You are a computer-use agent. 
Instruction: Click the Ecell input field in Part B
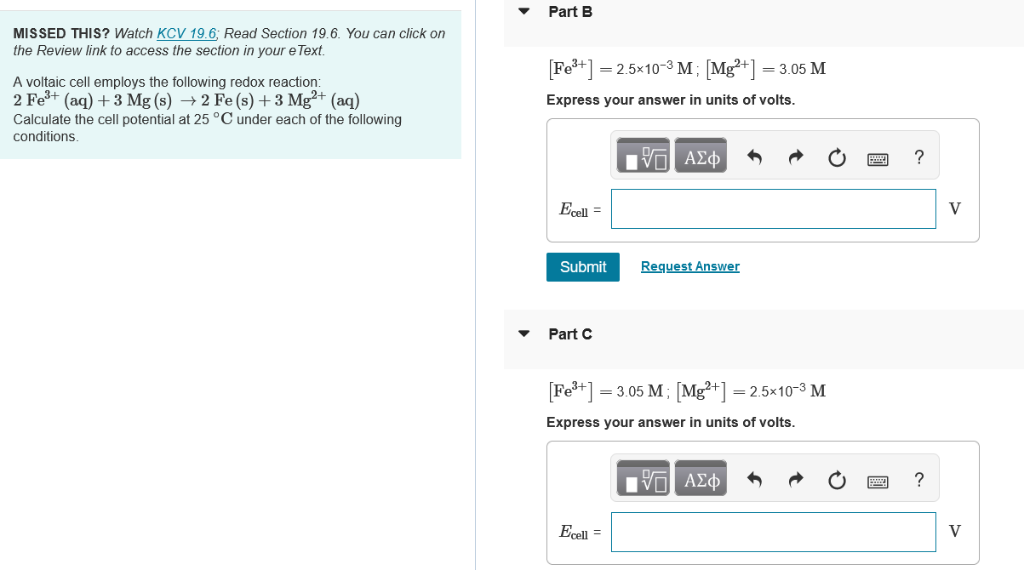[773, 208]
